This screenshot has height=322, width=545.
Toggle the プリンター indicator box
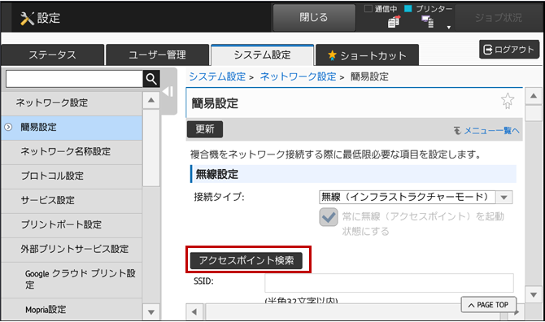pos(408,9)
